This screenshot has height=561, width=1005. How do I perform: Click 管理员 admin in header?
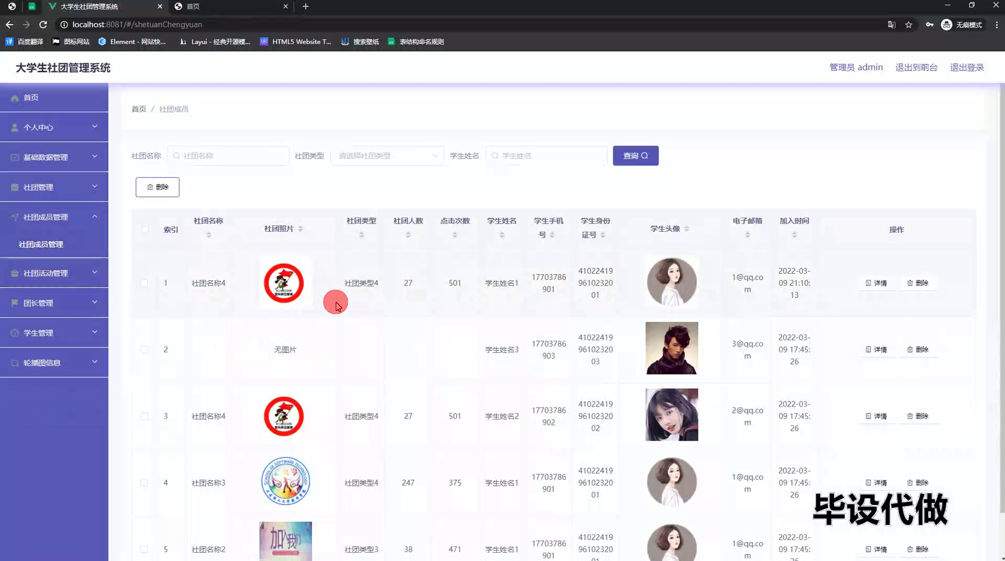click(856, 67)
